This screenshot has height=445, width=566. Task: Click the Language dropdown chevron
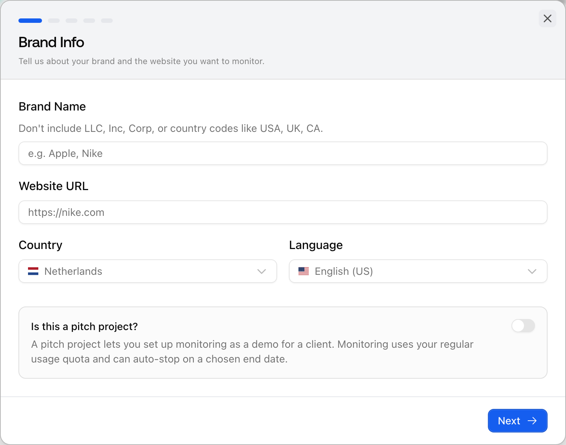click(532, 271)
